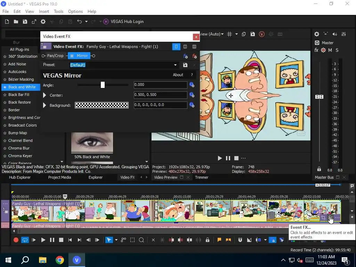This screenshot has height=267, width=356.
Task: Click the Angle value field
Action: click(x=160, y=85)
